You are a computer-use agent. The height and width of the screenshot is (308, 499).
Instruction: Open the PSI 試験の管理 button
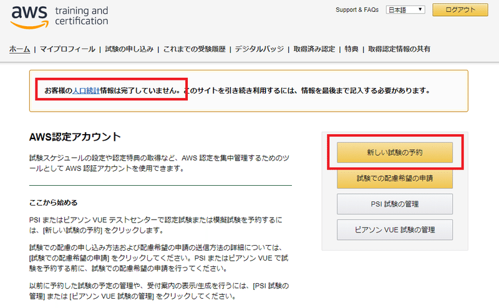395,204
